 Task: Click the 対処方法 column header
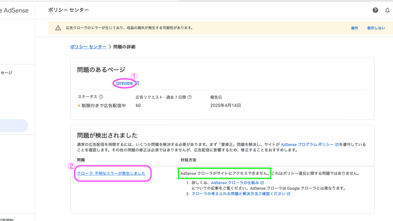[188, 160]
